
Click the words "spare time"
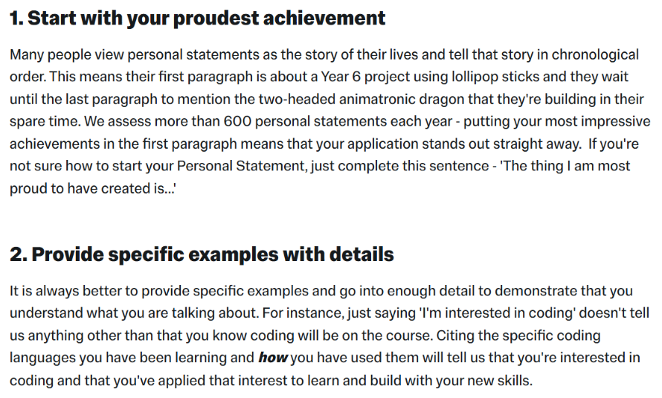click(45, 121)
